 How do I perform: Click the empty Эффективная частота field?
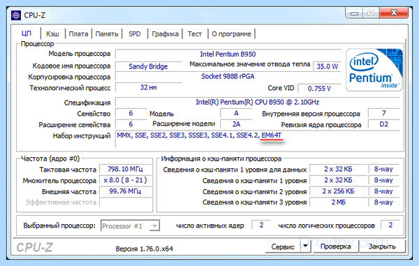125,202
